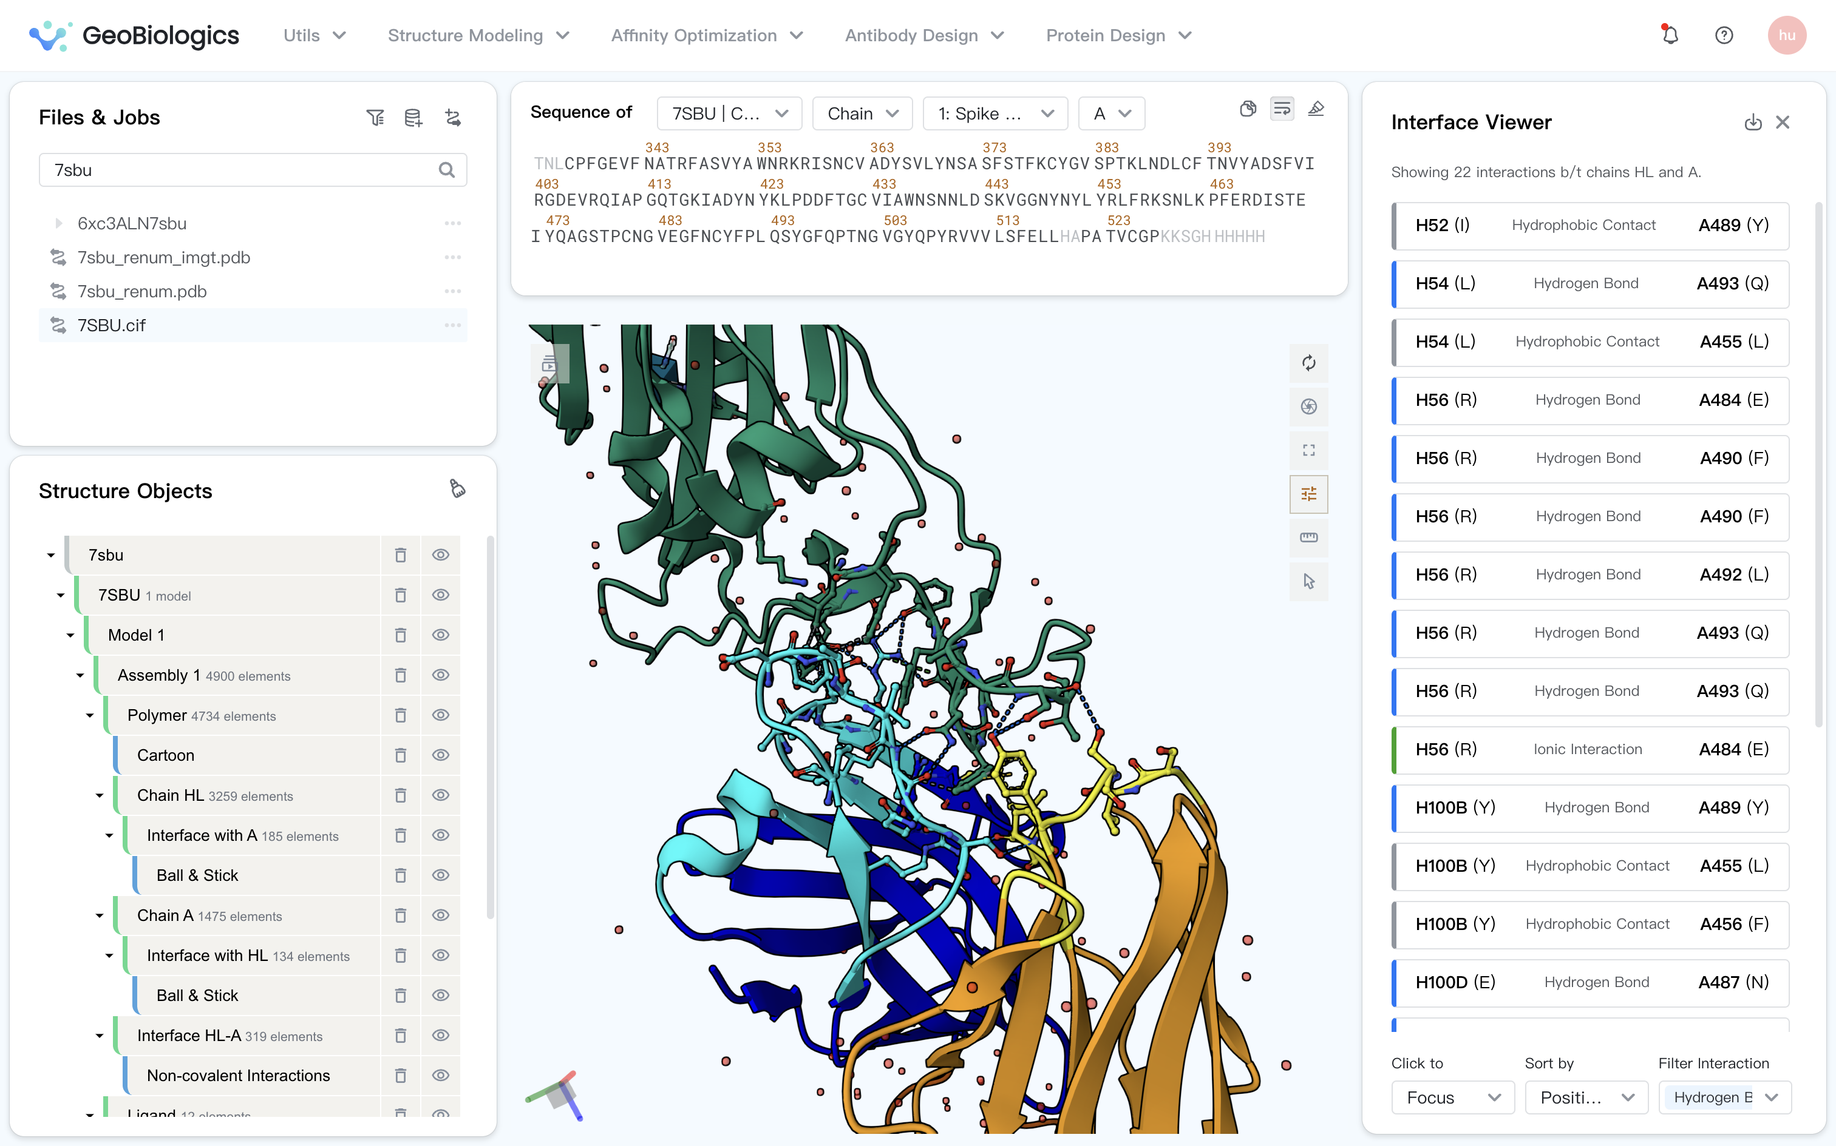Click the 7sbu search input field

(253, 170)
